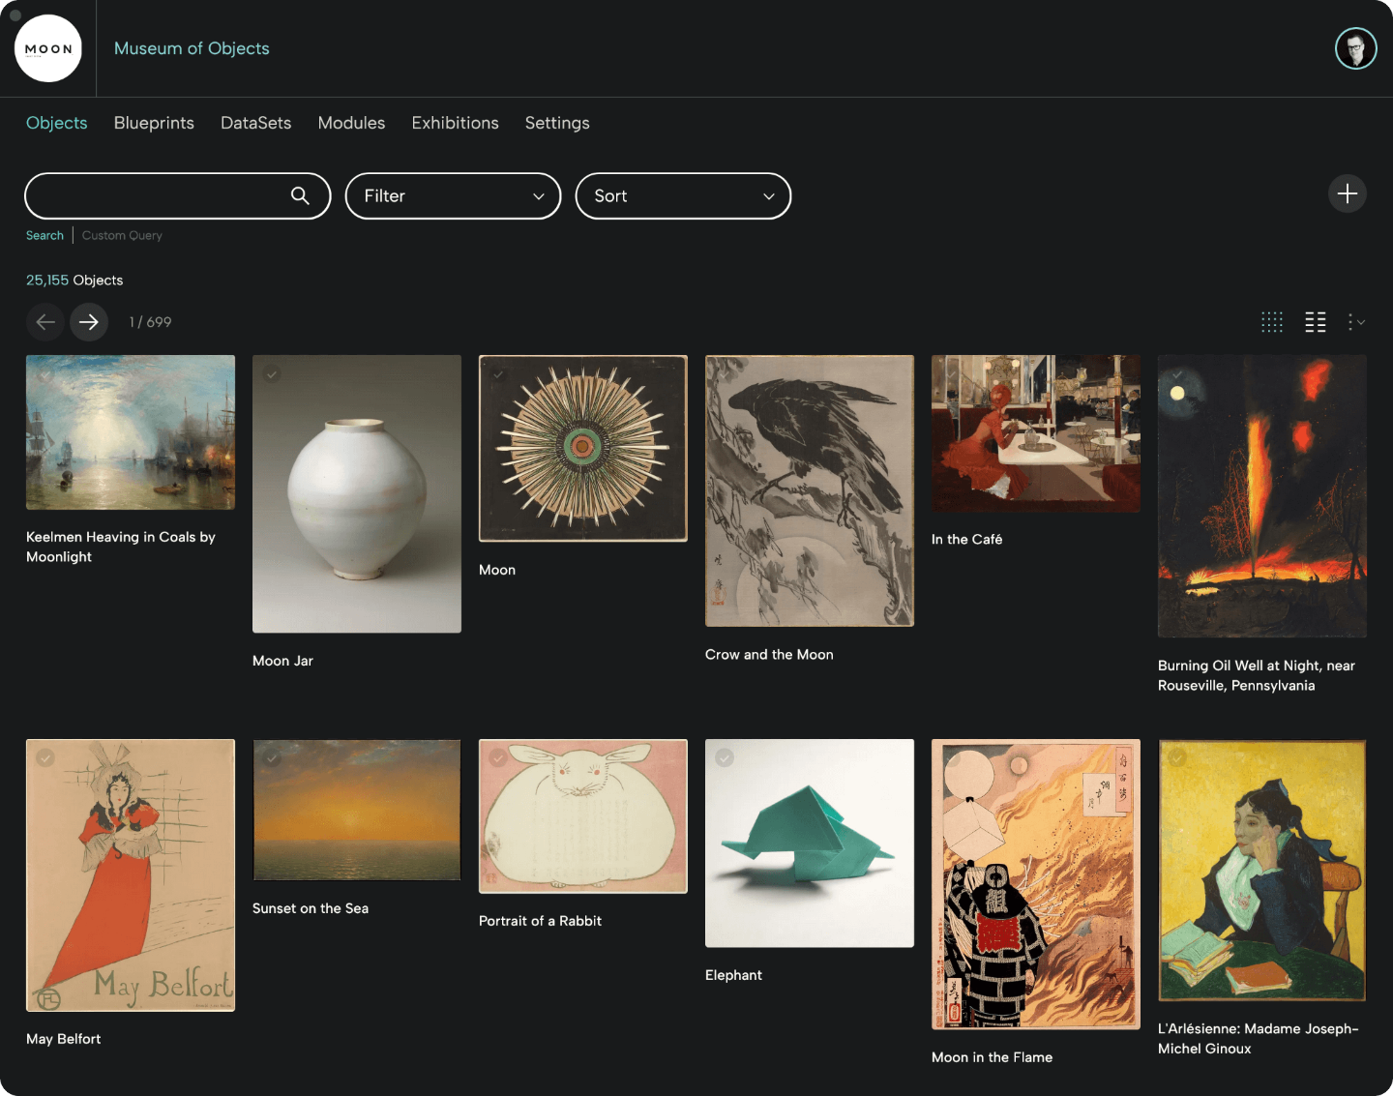Viewport: 1393px width, 1096px height.
Task: Select the May Belfort checkbox
Action: point(45,758)
